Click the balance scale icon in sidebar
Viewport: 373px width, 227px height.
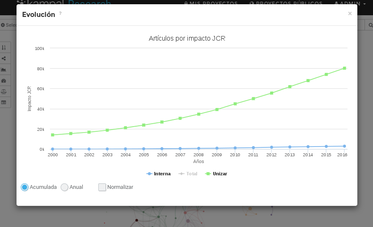(4, 91)
